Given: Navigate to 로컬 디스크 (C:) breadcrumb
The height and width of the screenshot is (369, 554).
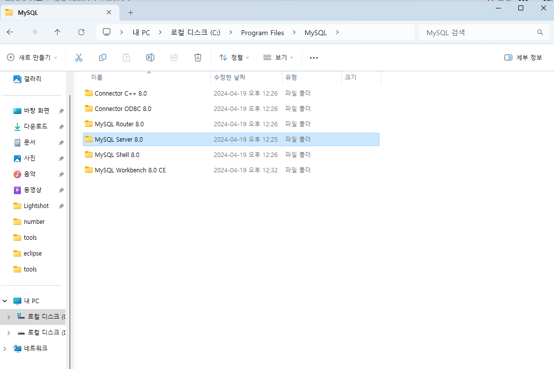Looking at the screenshot, I should (195, 33).
